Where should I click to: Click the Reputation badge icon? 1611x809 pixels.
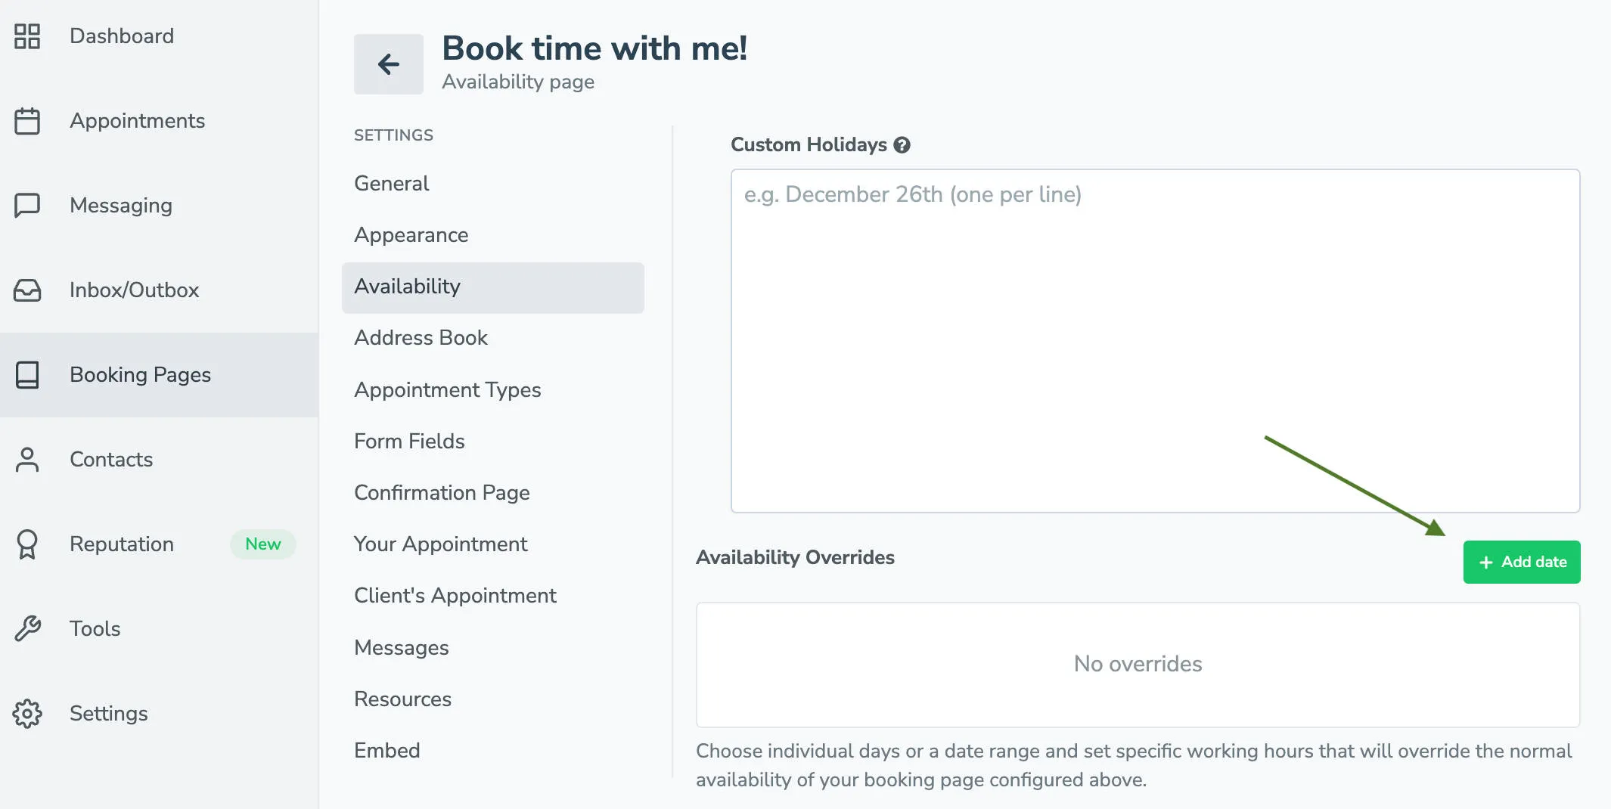27,544
